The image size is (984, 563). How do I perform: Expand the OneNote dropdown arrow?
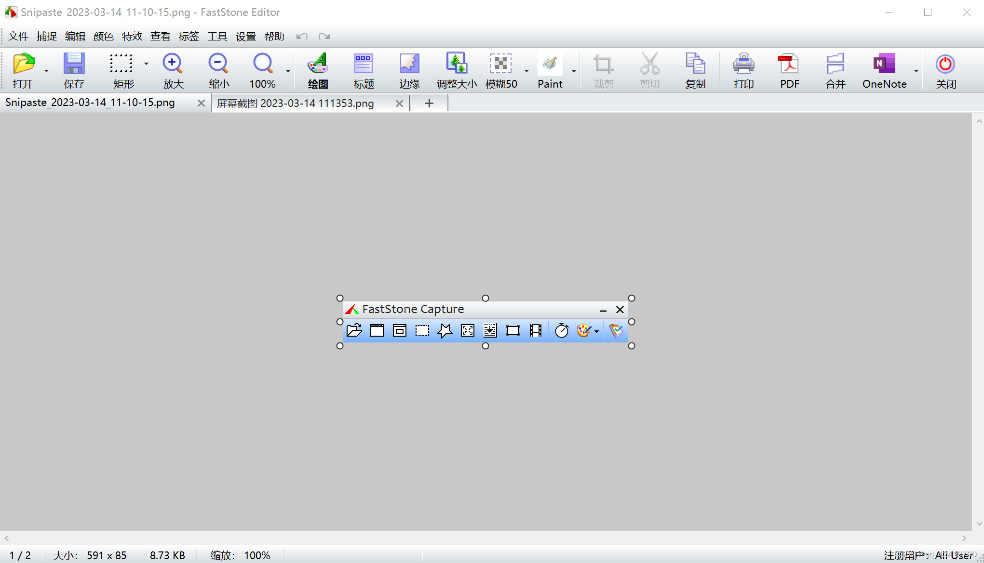(916, 71)
